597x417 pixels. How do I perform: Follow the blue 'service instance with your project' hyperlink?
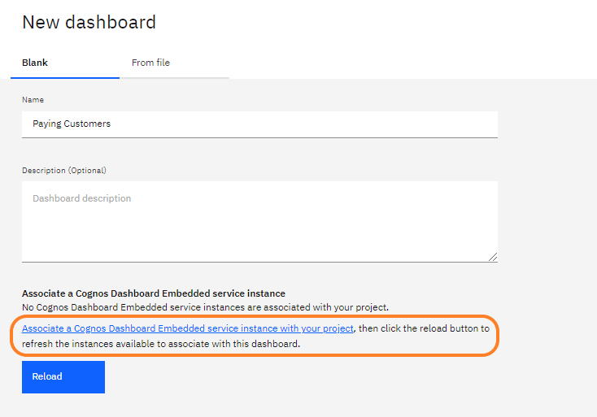(x=277, y=328)
